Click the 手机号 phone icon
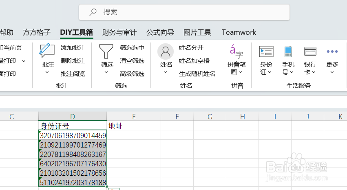Image resolution: width=347 pixels, height=190 pixels. click(288, 51)
